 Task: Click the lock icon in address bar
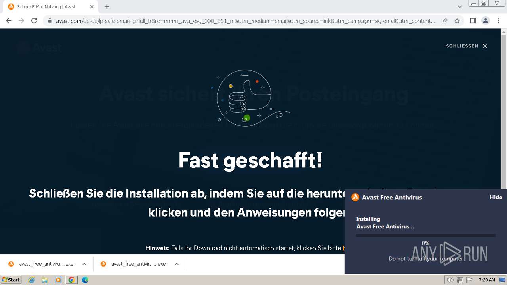50,21
